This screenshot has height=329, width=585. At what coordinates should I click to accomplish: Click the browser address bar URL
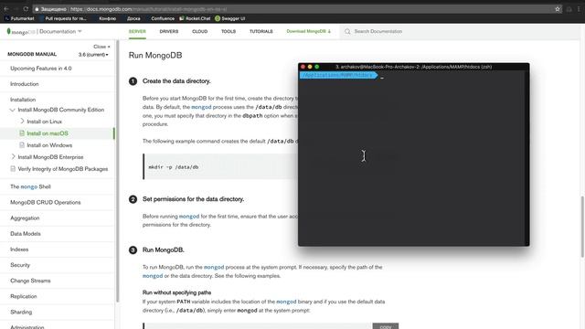[148, 9]
